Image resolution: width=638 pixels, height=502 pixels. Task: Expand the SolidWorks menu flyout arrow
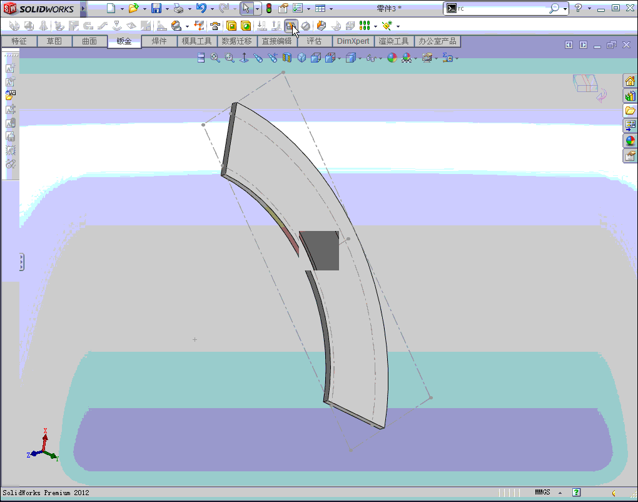pos(83,8)
